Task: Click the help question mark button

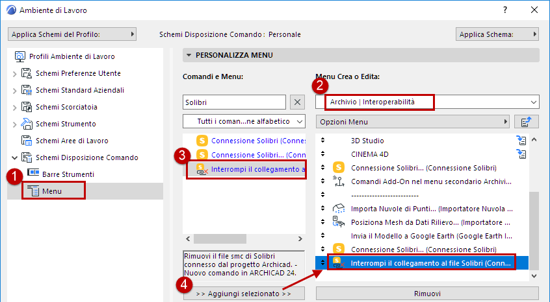Action: pyautogui.click(x=504, y=10)
